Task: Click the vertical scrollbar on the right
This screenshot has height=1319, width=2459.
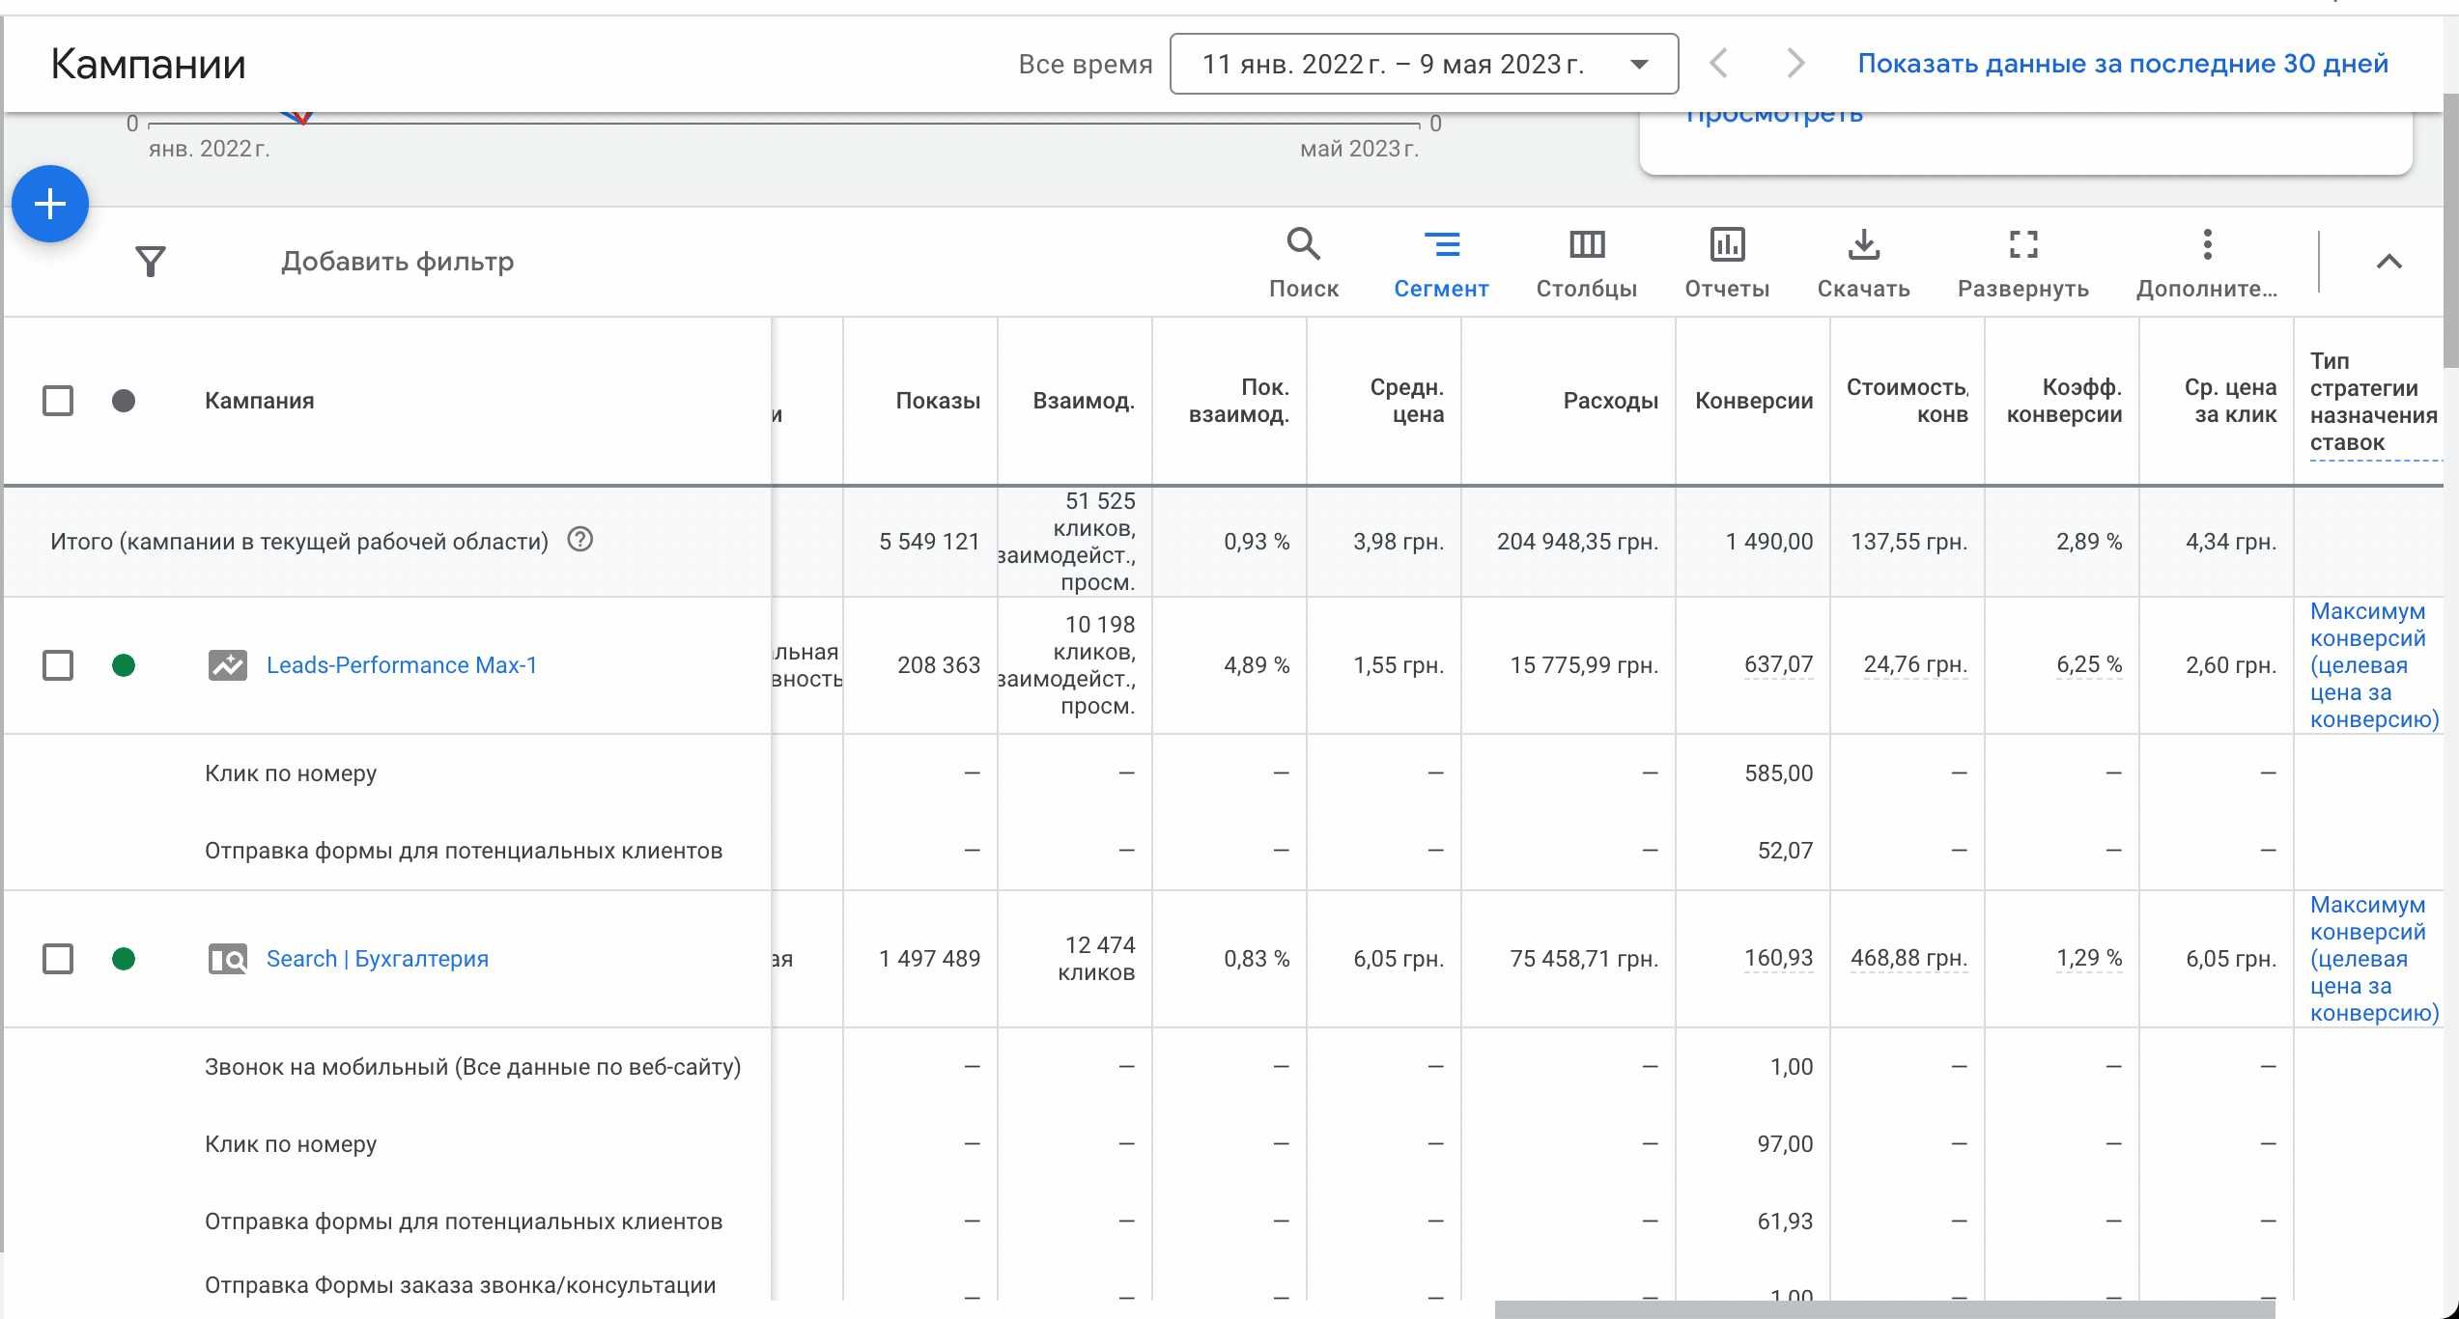Action: (2450, 232)
